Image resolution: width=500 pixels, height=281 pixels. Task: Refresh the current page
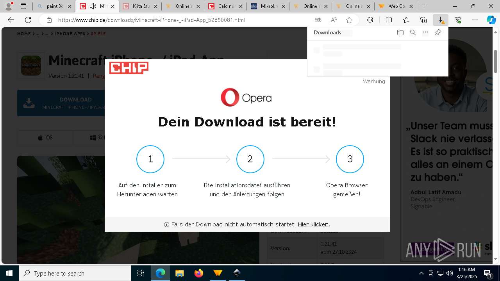coord(28,20)
